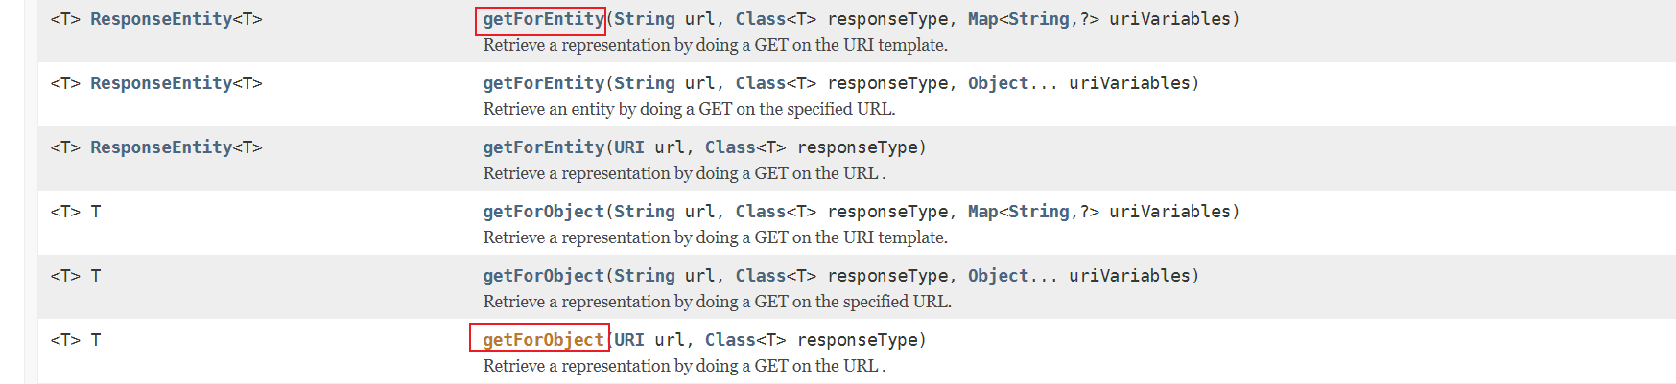Click String url type in getForObject varargs row

(645, 276)
